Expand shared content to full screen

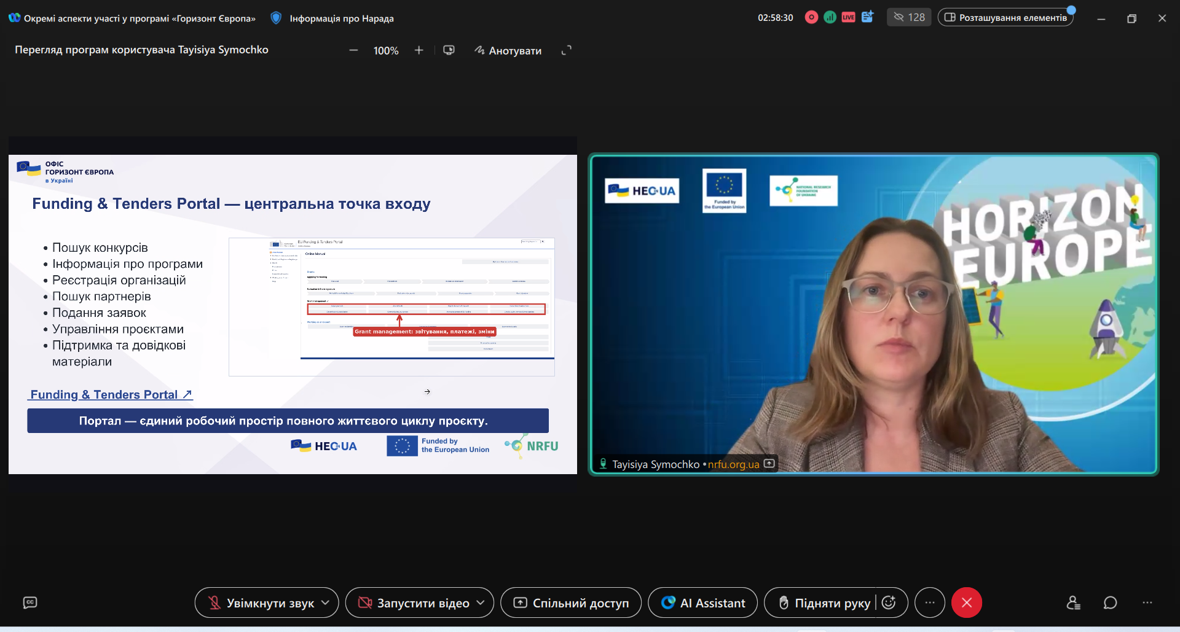tap(566, 50)
